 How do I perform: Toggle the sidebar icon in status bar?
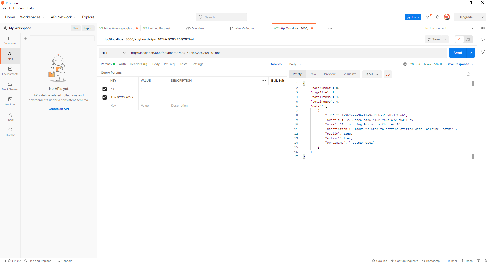click(x=4, y=261)
